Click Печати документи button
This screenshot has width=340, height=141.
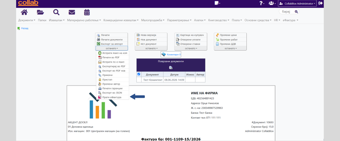[x=112, y=39]
